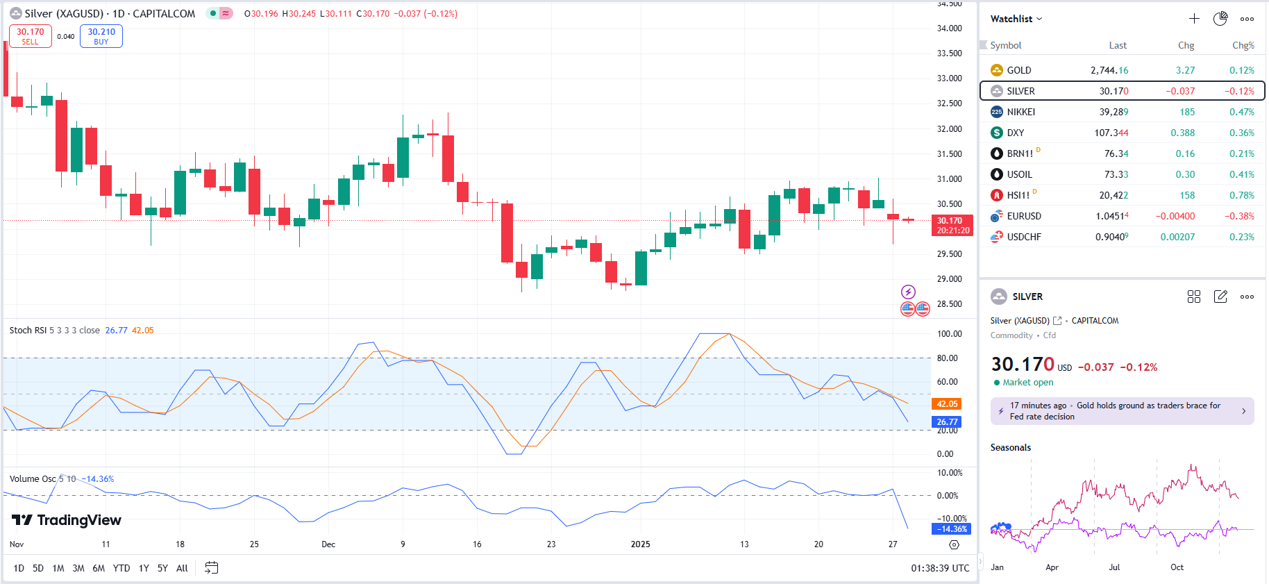Collapse the right side panel handle

point(980,560)
